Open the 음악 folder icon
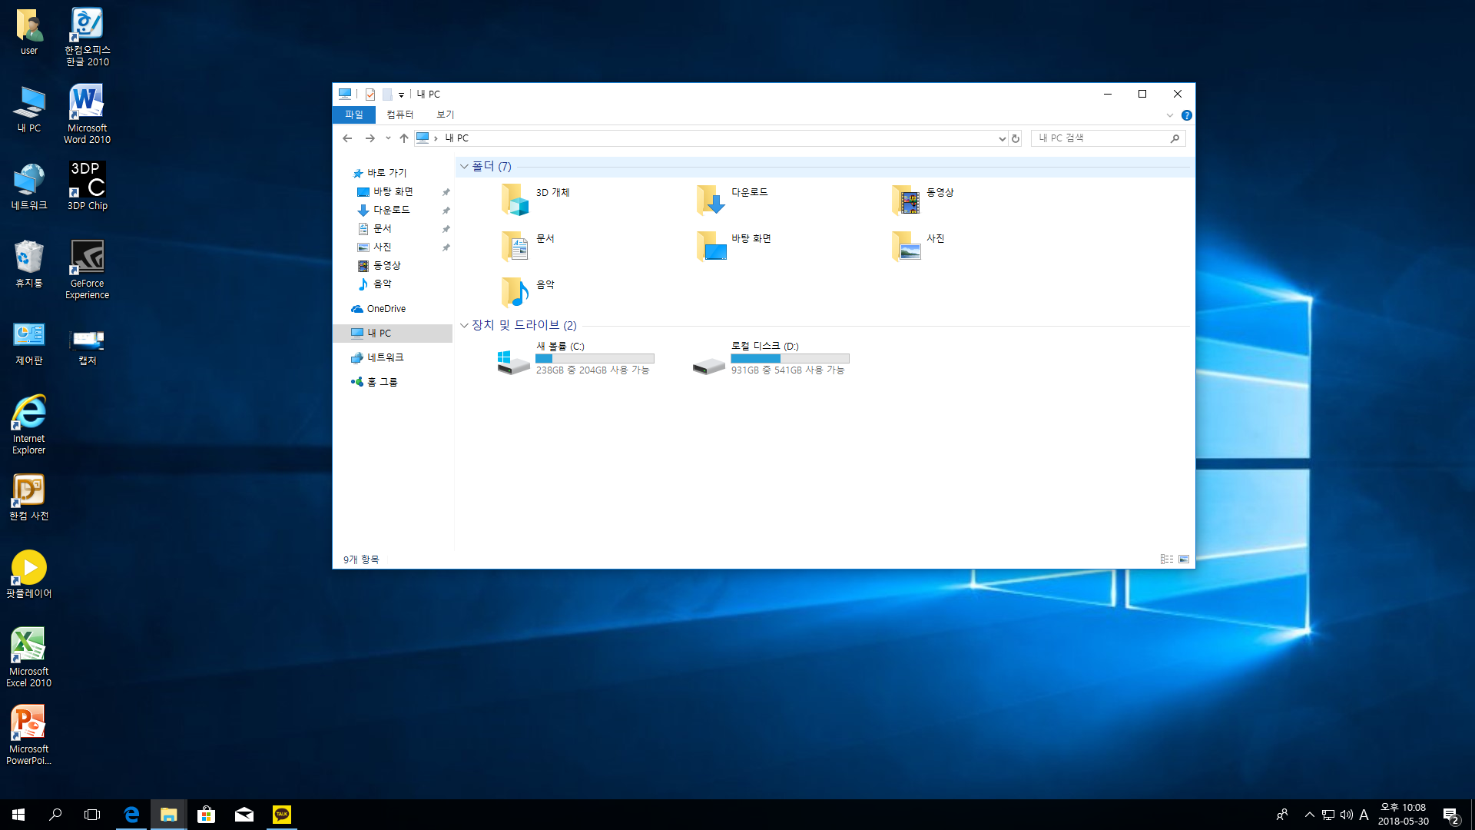The width and height of the screenshot is (1475, 830). pos(515,292)
